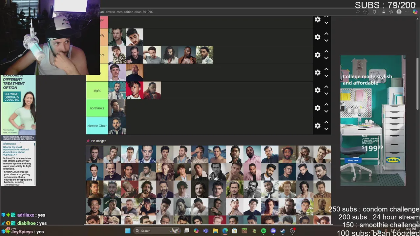Open Discord from the taskbar

pyautogui.click(x=273, y=231)
